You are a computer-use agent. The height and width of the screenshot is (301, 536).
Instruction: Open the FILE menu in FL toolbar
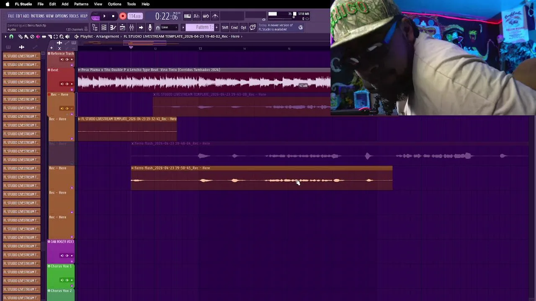(x=11, y=16)
